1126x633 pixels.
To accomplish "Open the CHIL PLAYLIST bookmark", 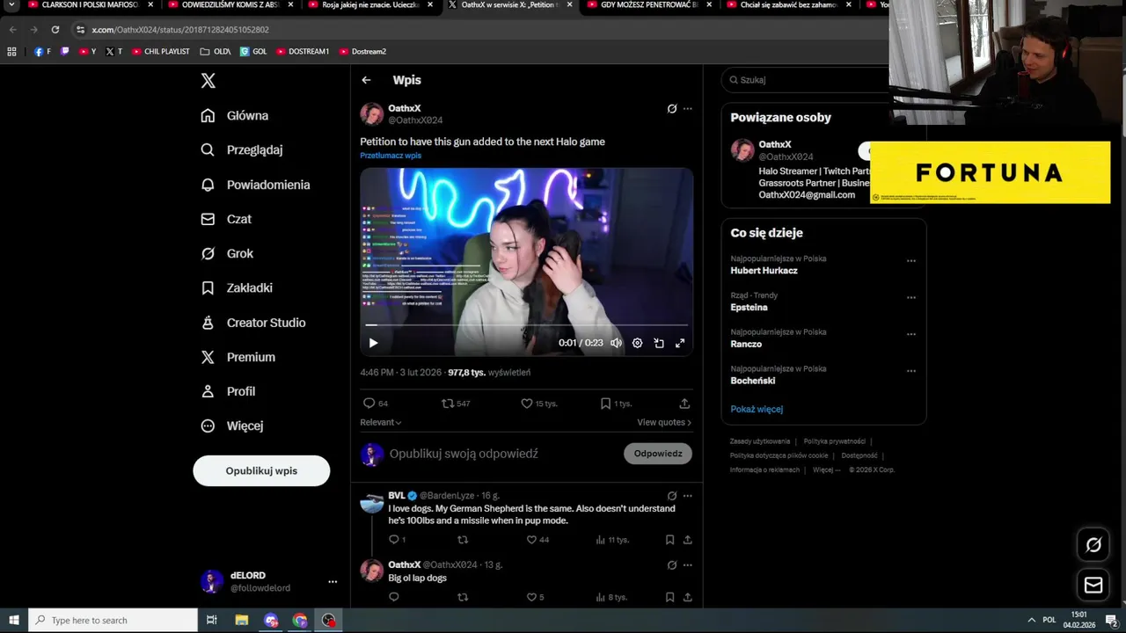I will (161, 52).
